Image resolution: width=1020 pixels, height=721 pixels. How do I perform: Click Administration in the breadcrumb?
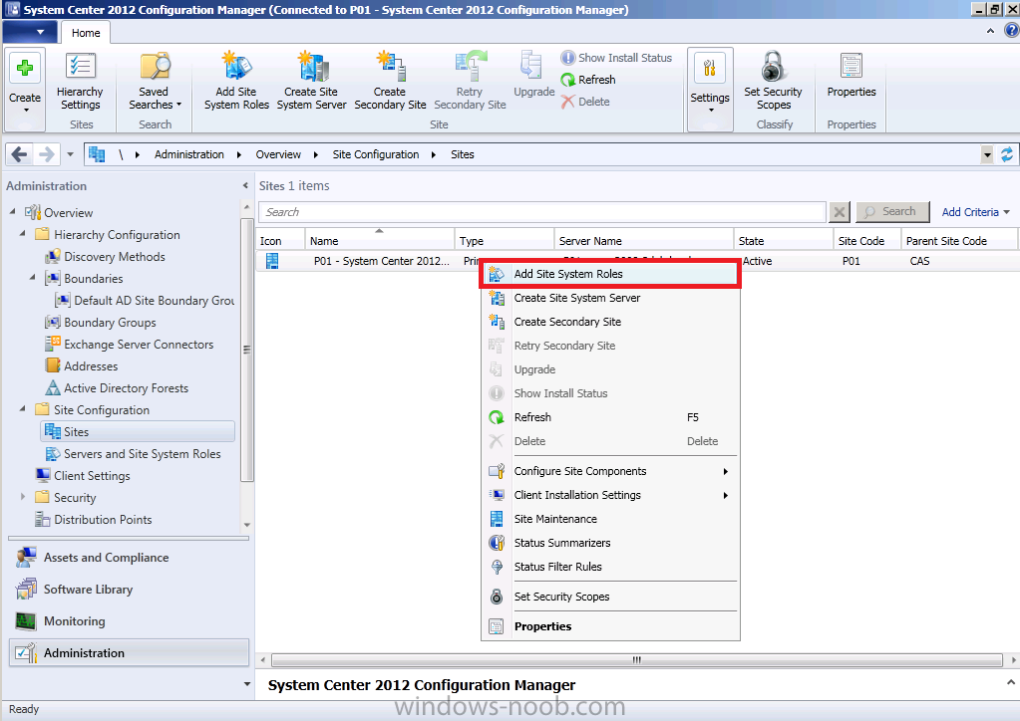(189, 154)
